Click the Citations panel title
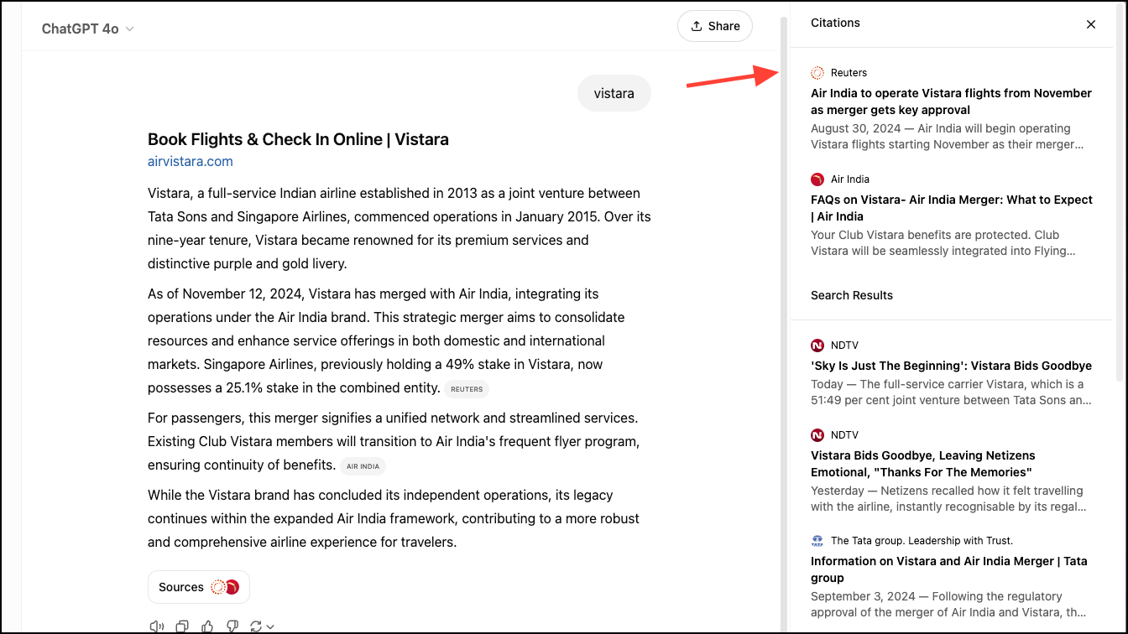 point(835,23)
